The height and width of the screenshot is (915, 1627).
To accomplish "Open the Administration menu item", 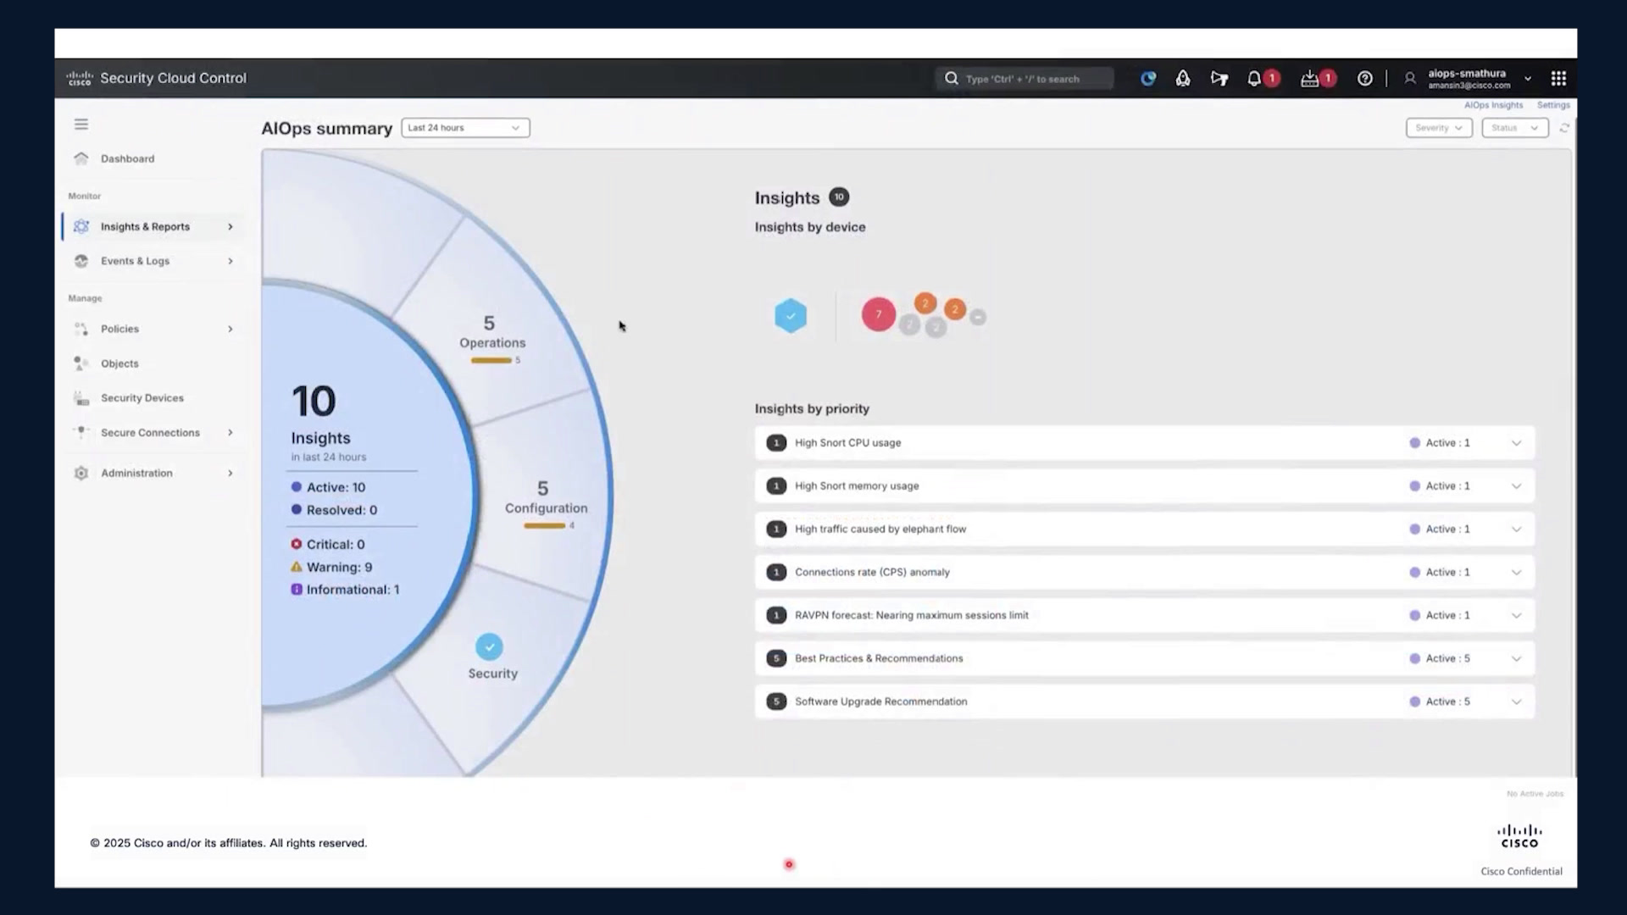I will click(153, 473).
